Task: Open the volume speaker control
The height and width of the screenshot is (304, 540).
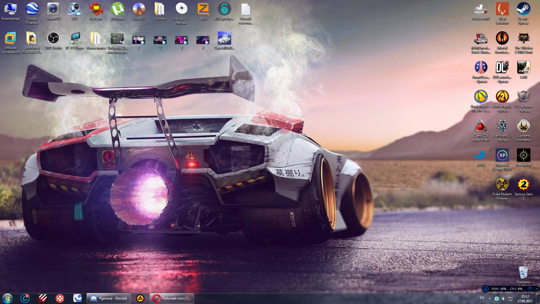Action: (503, 298)
